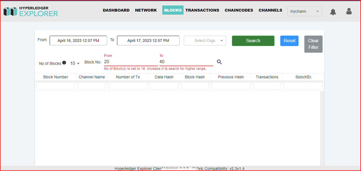
Task: Click the table's vertical scrollbar
Action: [322, 129]
